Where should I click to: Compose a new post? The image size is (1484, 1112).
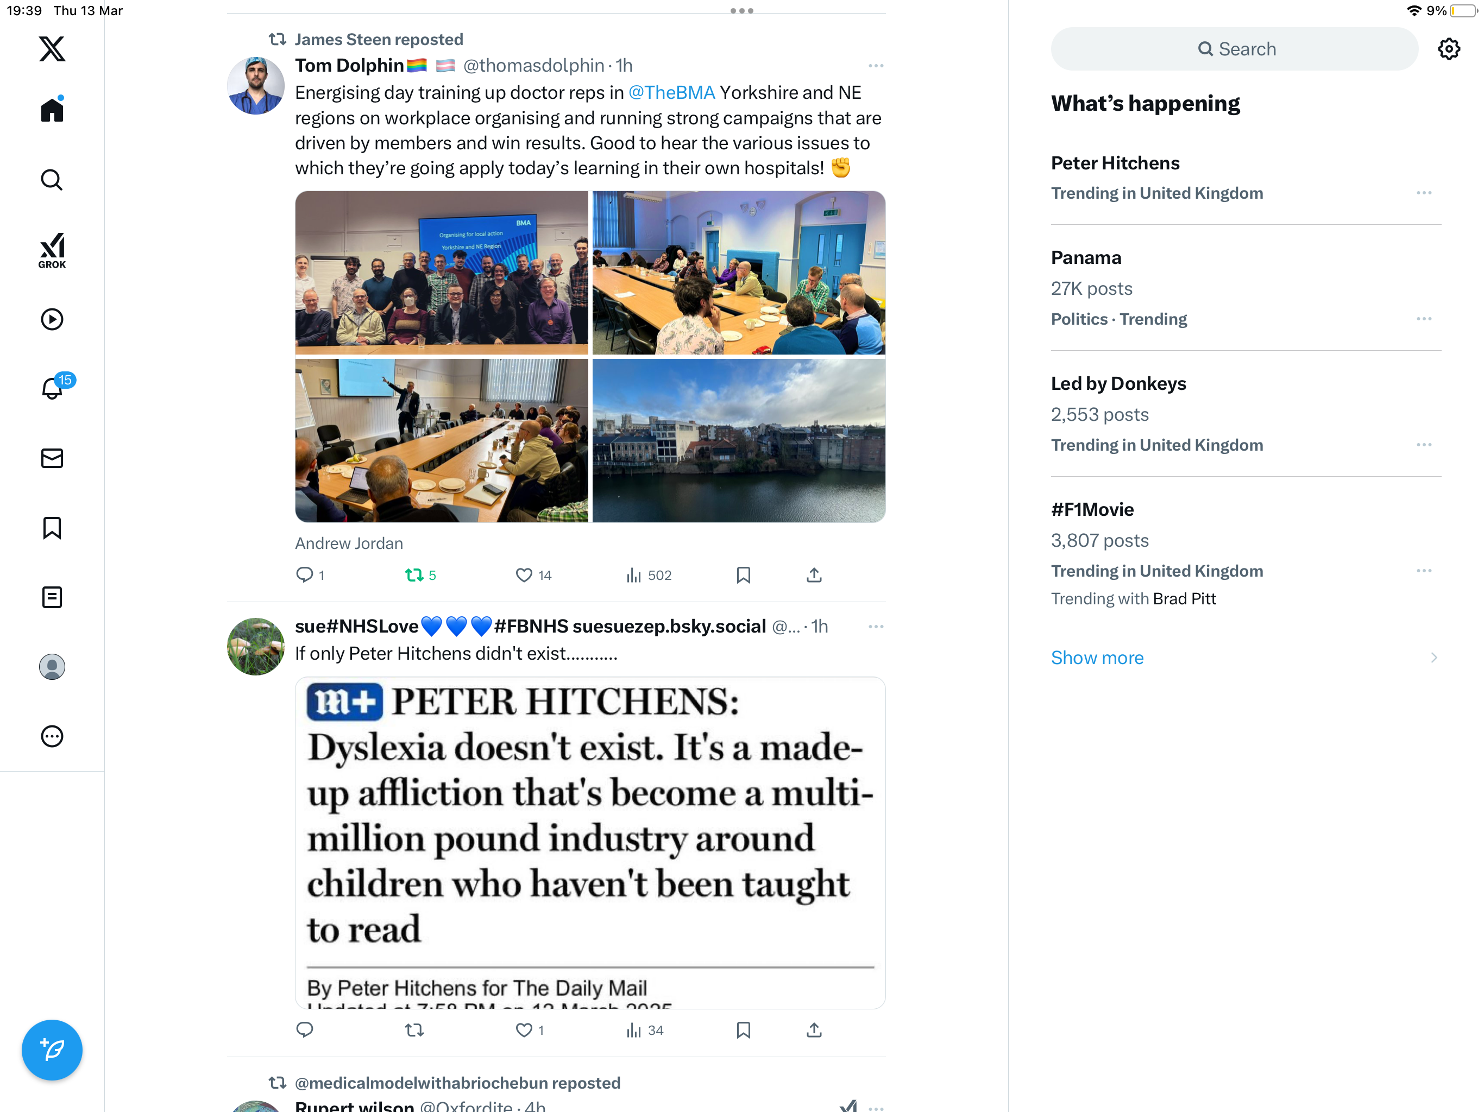pyautogui.click(x=52, y=1050)
